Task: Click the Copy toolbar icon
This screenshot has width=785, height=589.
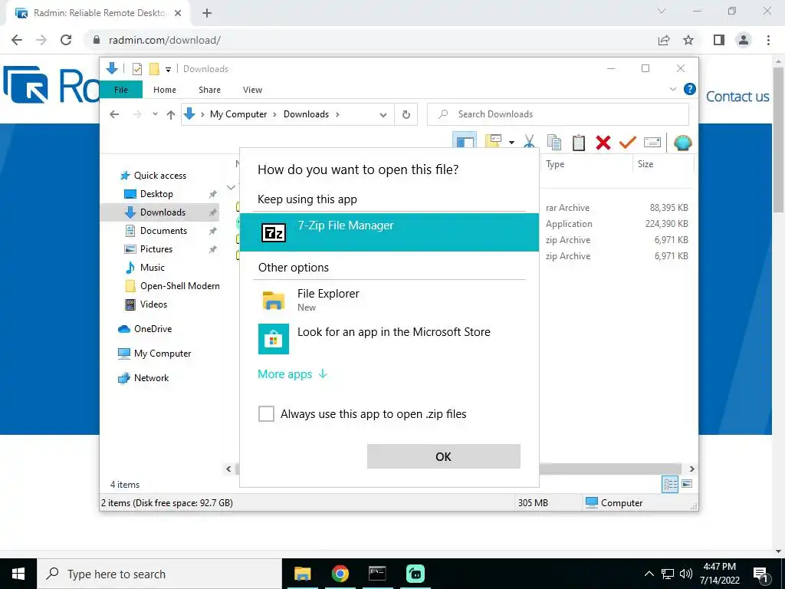Action: tap(553, 142)
